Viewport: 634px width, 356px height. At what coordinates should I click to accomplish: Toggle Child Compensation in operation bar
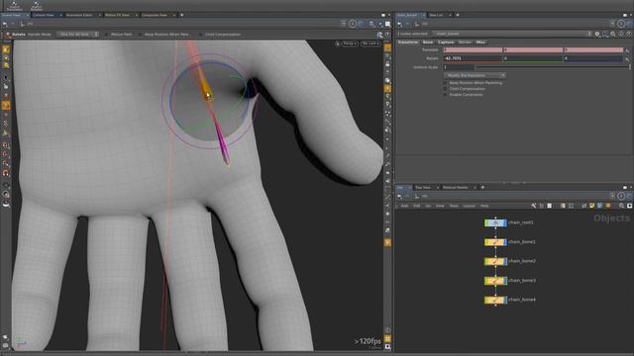pos(201,35)
